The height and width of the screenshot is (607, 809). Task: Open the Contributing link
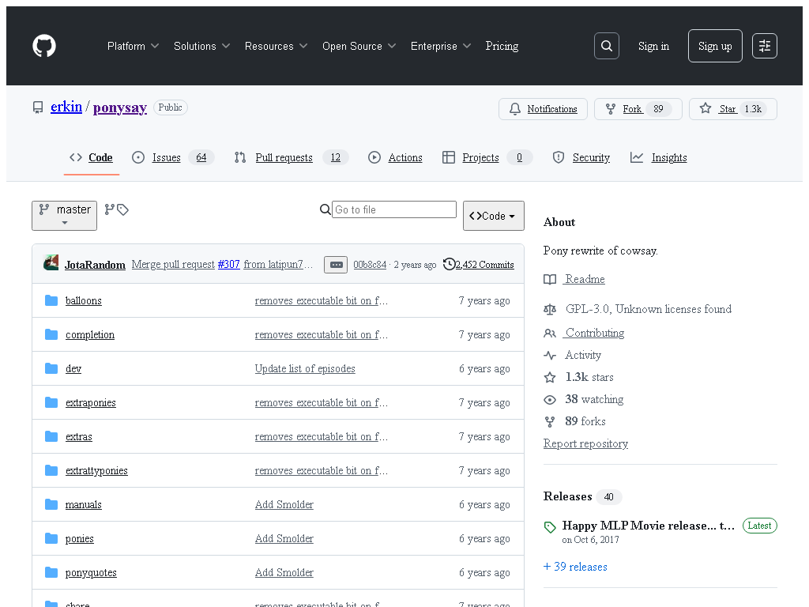point(594,333)
